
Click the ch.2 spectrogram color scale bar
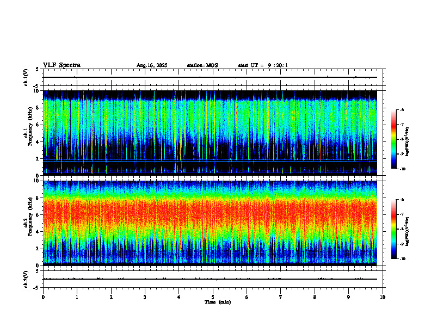coord(393,229)
